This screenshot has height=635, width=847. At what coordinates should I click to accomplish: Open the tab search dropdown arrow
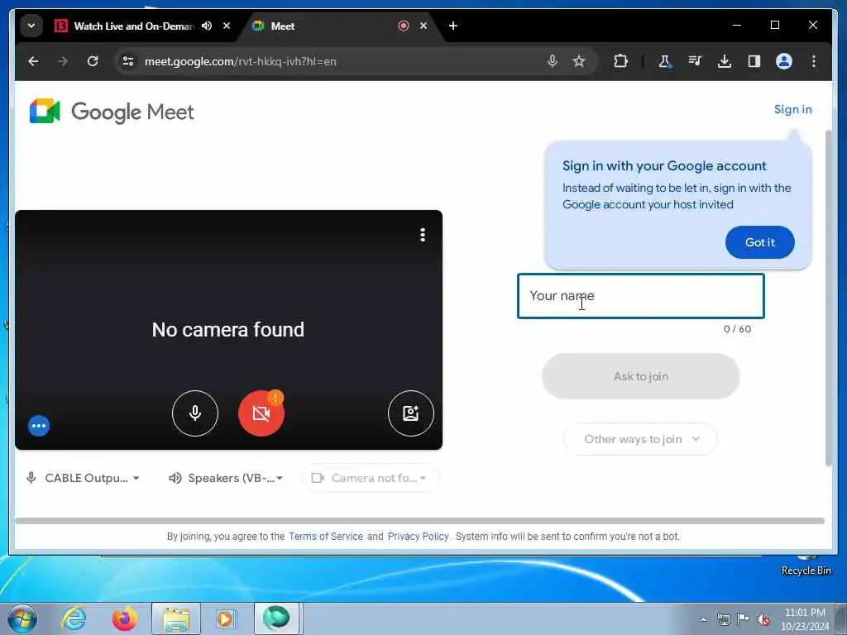coord(31,26)
